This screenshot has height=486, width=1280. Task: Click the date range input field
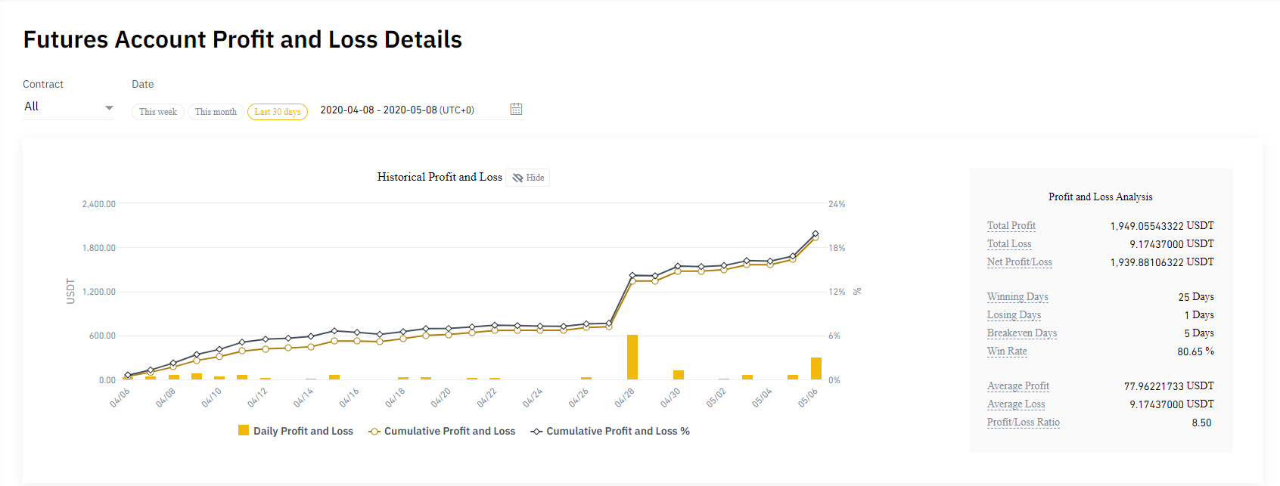409,110
